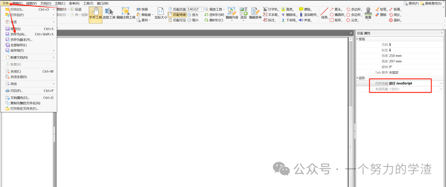446x187 pixels.
Task: Select the 删除线 strikeout tool
Action: [289, 15]
